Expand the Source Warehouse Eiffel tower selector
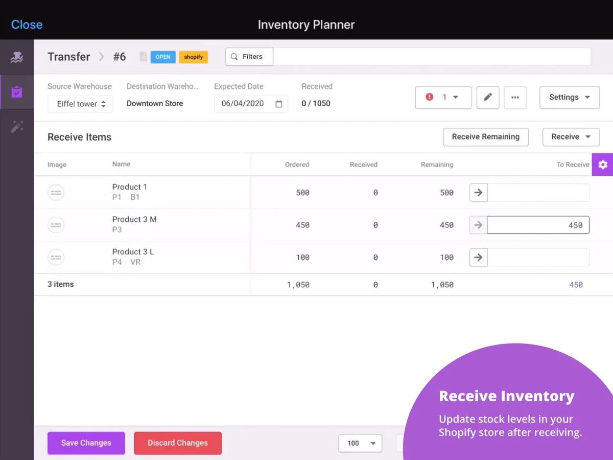613x460 pixels. [x=81, y=104]
